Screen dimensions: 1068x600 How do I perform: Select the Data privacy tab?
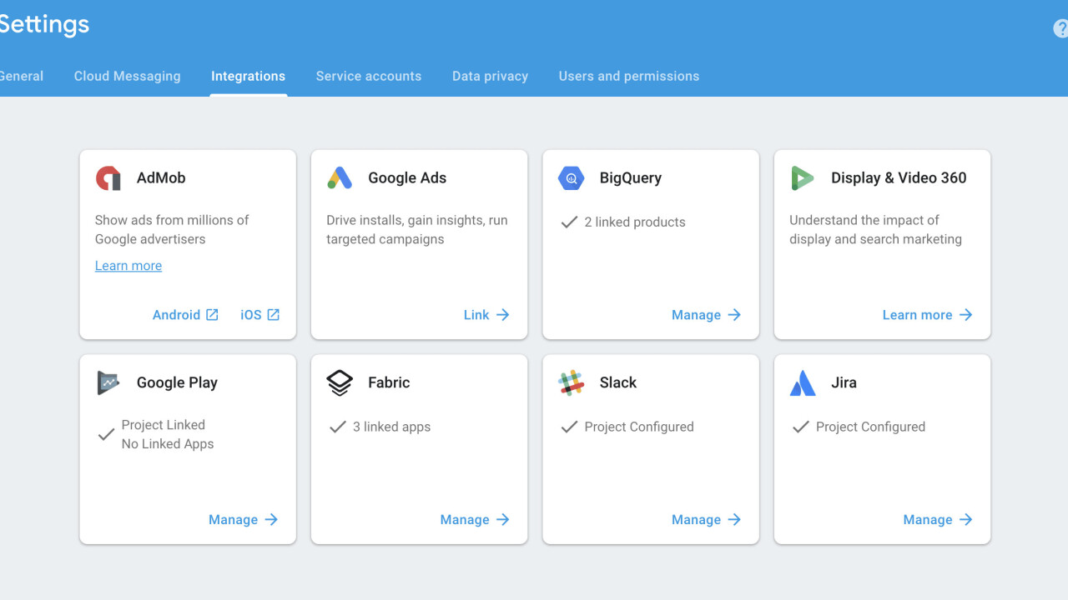tap(490, 76)
